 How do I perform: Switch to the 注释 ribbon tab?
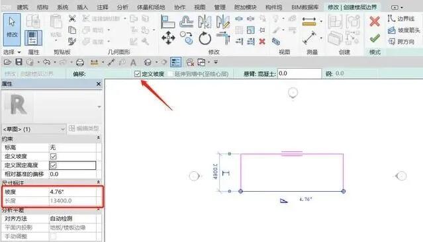[103, 7]
